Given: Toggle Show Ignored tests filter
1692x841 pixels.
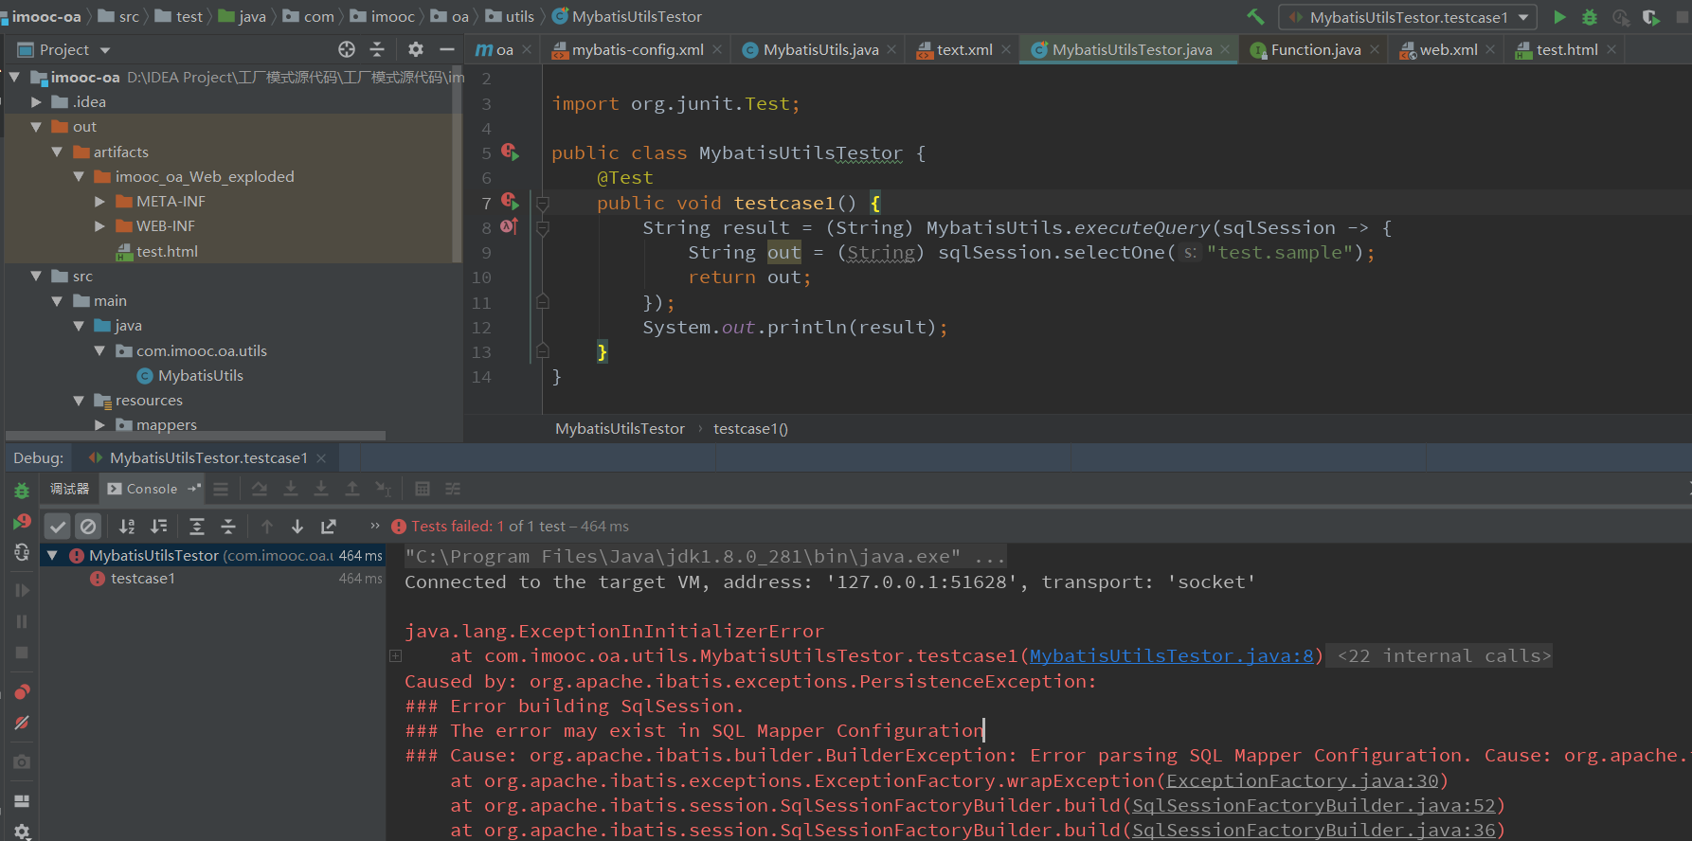Looking at the screenshot, I should click(x=88, y=527).
